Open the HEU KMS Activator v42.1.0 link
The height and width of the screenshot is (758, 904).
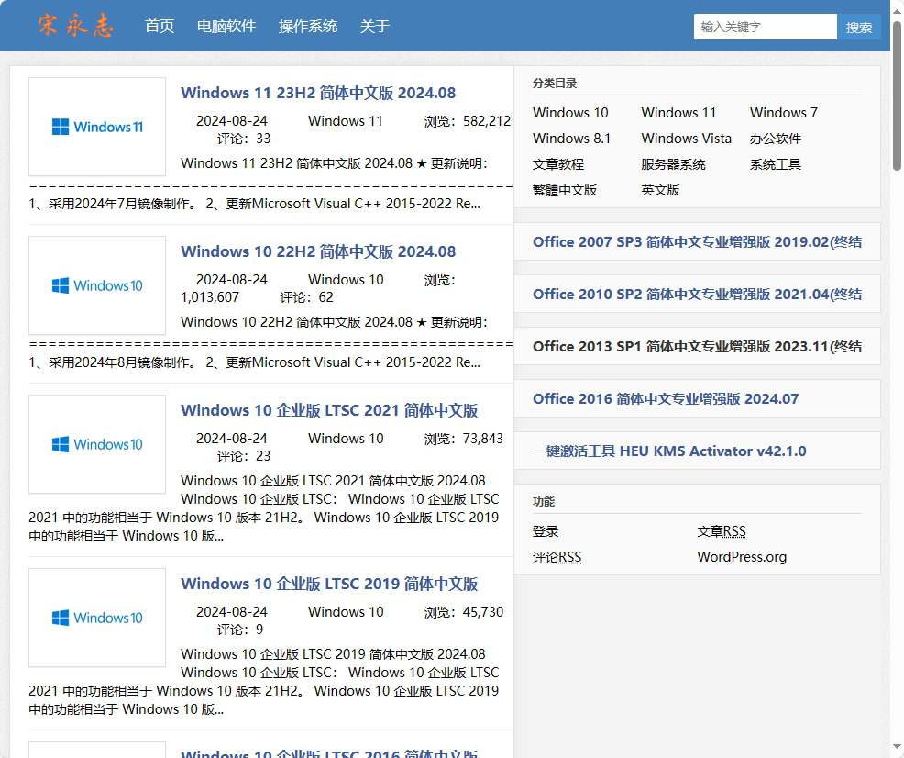point(669,451)
